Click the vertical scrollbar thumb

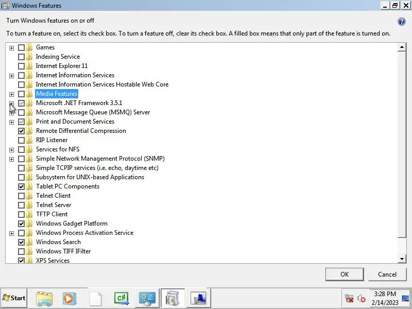(402, 145)
